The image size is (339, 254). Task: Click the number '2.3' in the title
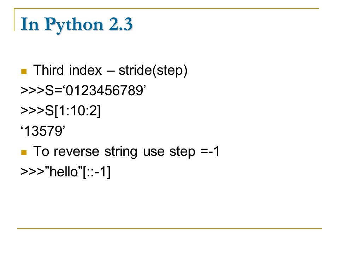click(x=121, y=24)
